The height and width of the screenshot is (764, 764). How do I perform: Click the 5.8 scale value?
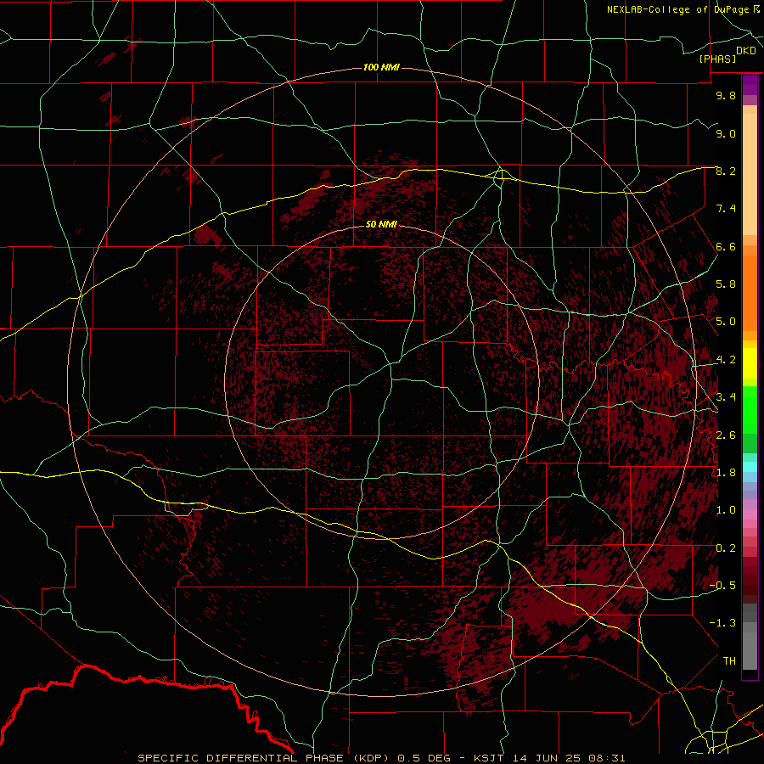tap(726, 284)
